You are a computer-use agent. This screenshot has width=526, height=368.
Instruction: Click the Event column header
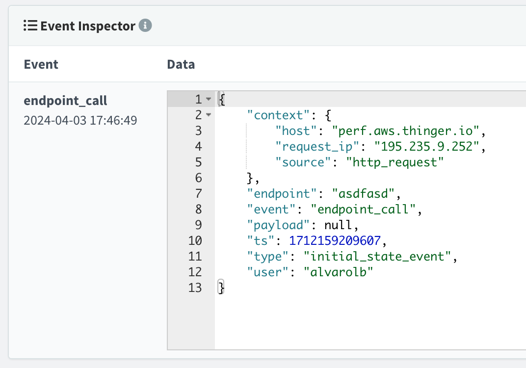pos(41,64)
